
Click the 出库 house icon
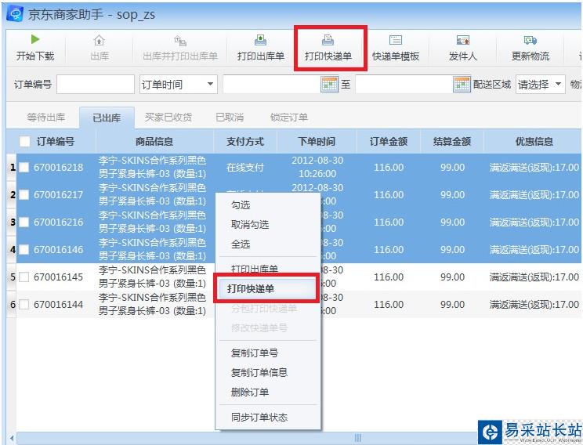(100, 40)
